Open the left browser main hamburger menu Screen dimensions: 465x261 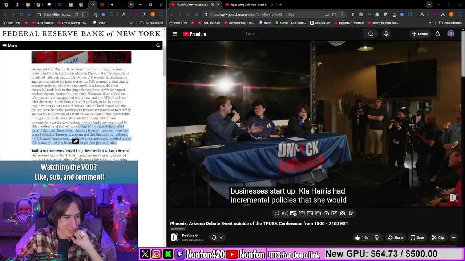[x=161, y=14]
